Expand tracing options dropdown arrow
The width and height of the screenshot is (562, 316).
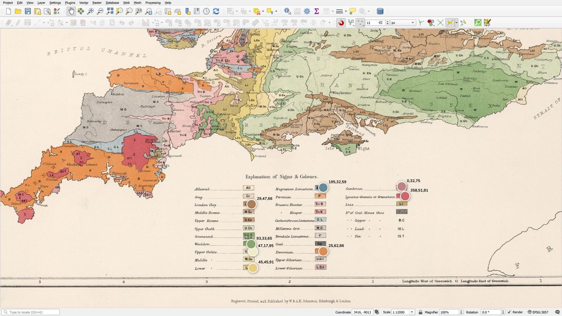click(456, 22)
